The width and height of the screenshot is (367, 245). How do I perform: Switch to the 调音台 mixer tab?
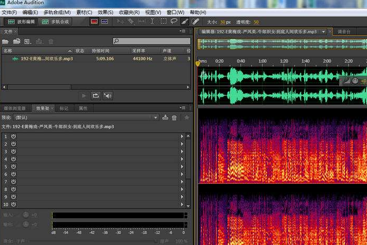[x=344, y=32]
